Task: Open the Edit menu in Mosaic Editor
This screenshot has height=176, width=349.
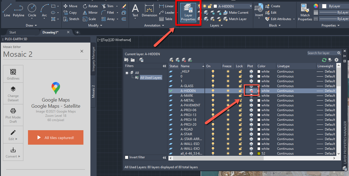Action: point(13,134)
